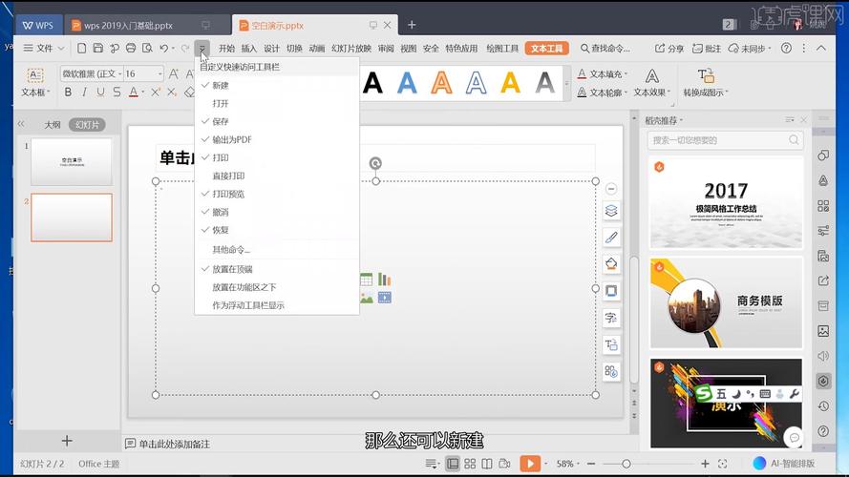Collapse the customize quick access dropdown arrow
The image size is (849, 477).
202,48
